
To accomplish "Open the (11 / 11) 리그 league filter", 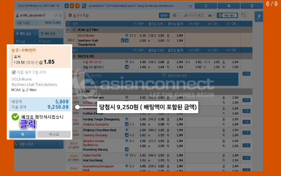I will [x=193, y=15].
